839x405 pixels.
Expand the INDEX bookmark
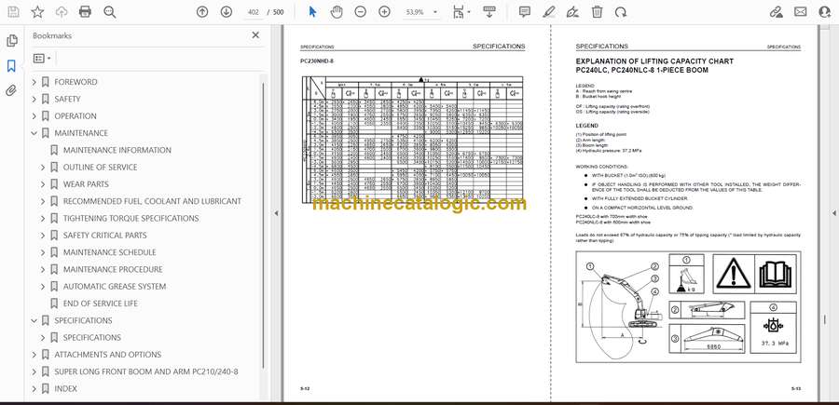[34, 389]
